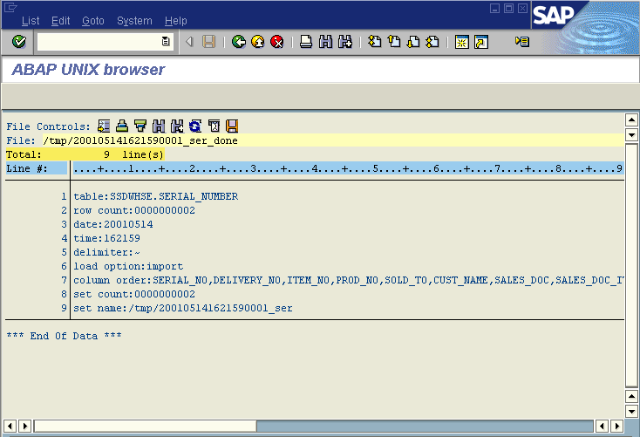Click the vertical scrollbar bottom down arrow

click(631, 412)
